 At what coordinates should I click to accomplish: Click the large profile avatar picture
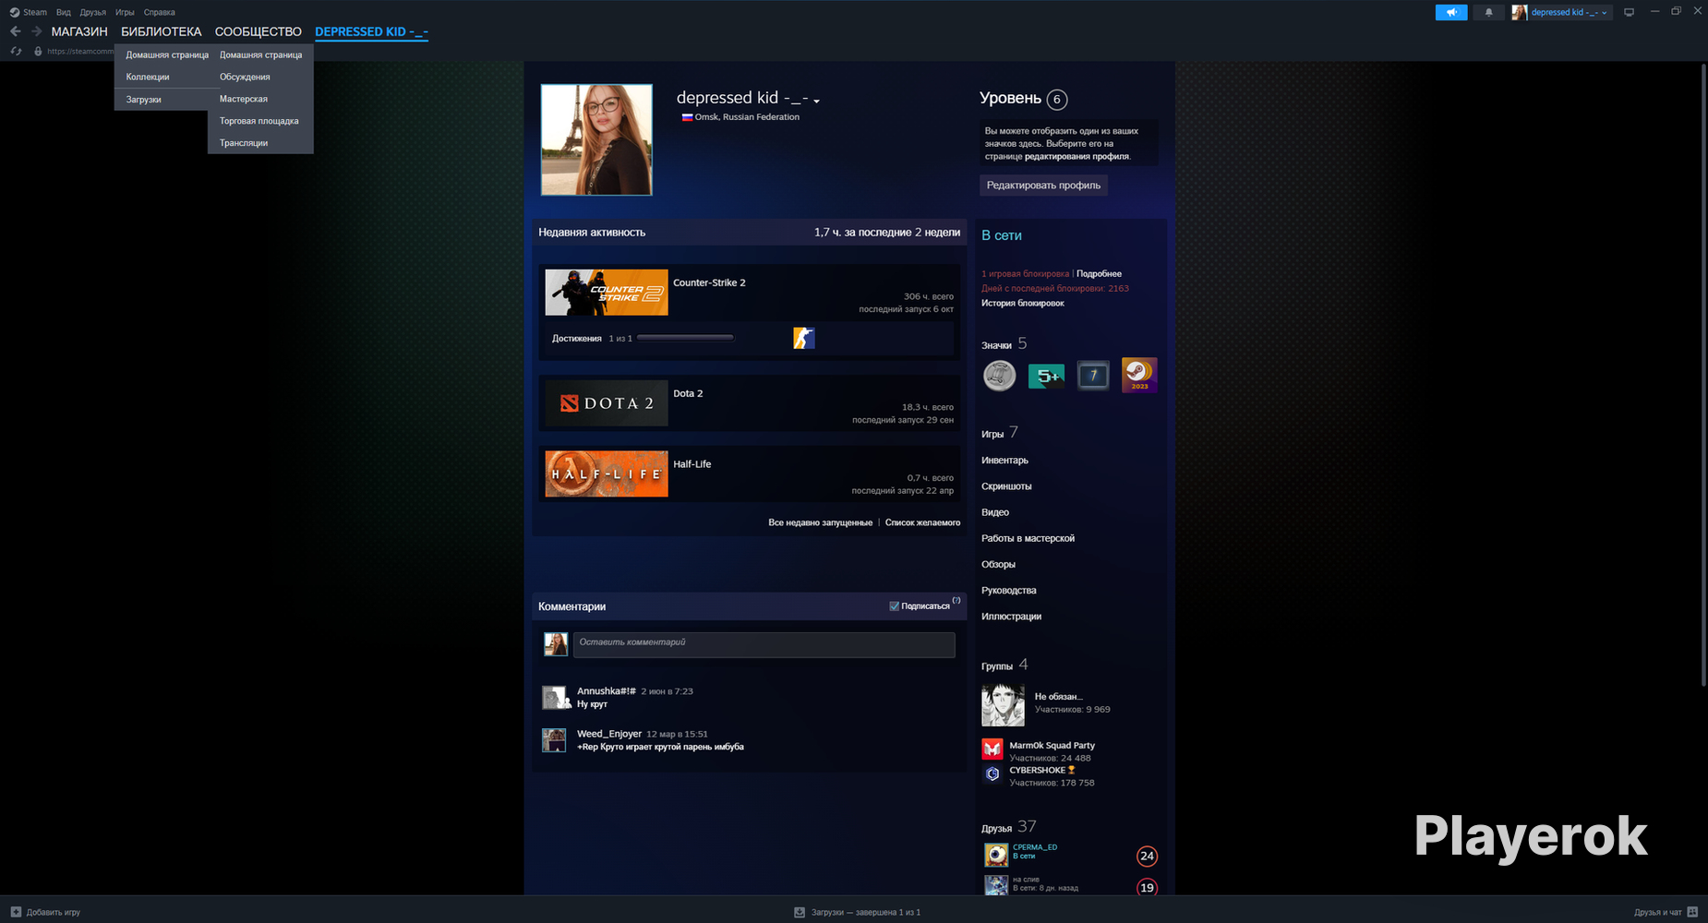(596, 139)
